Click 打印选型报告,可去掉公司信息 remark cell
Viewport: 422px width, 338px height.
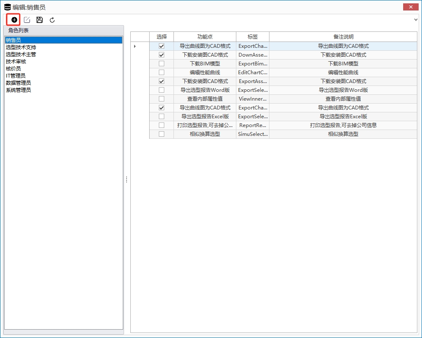(343, 125)
